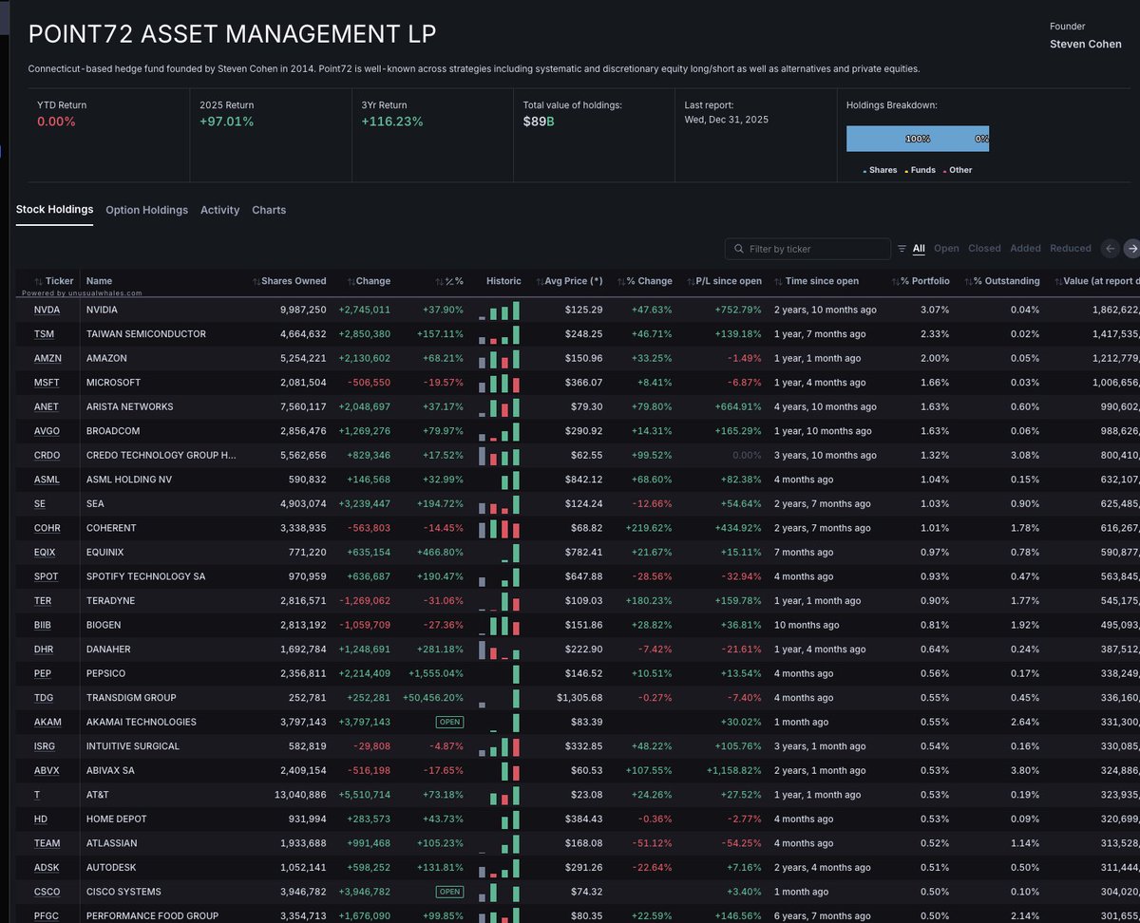Open the Charts tab
The image size is (1140, 923).
(x=269, y=210)
